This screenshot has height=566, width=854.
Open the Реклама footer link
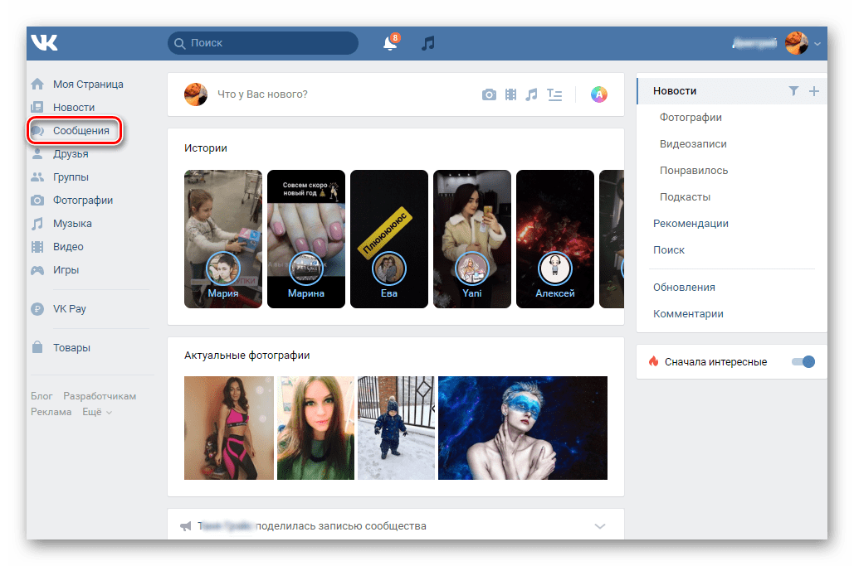pos(51,412)
